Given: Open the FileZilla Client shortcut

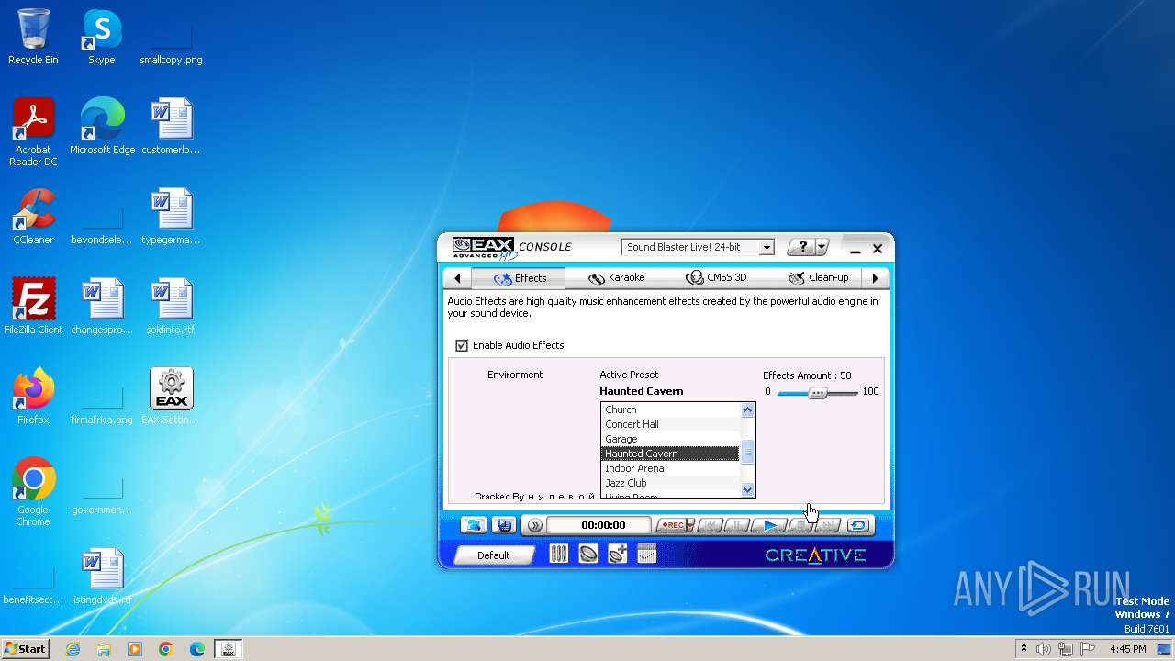Looking at the screenshot, I should pyautogui.click(x=33, y=307).
